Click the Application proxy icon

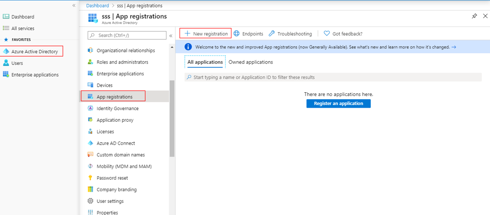pos(91,120)
